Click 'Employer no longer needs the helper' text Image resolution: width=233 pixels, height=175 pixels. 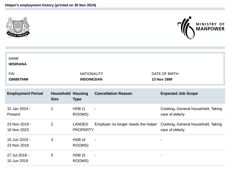(126, 124)
